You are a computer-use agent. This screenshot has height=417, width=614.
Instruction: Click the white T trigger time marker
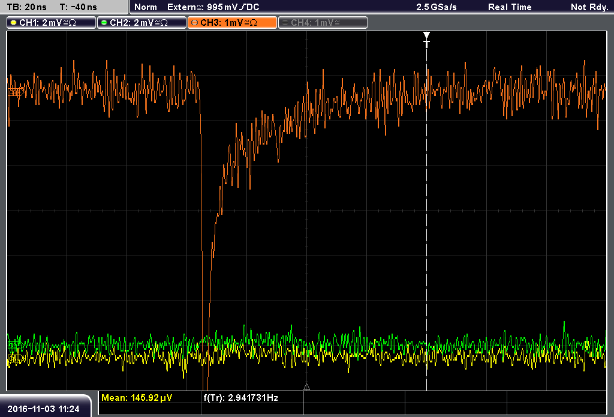(x=427, y=40)
